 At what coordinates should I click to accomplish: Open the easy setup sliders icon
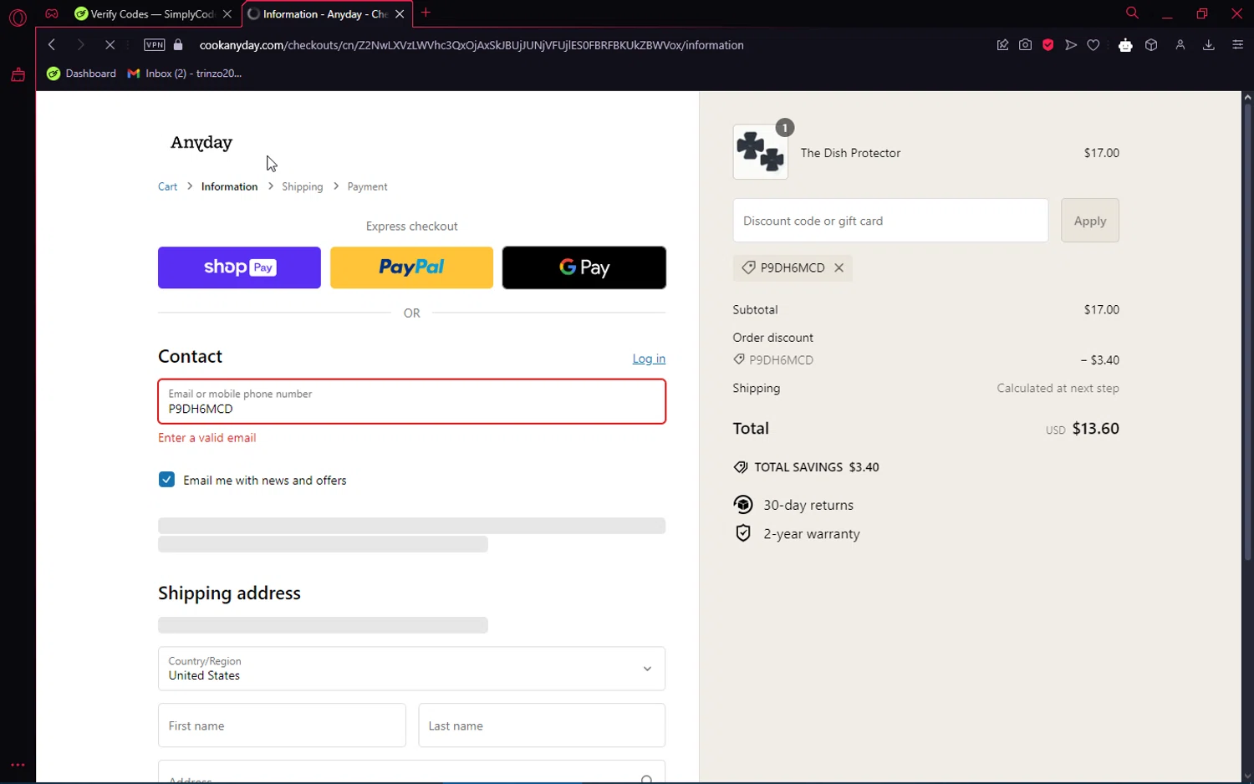[x=1238, y=45]
